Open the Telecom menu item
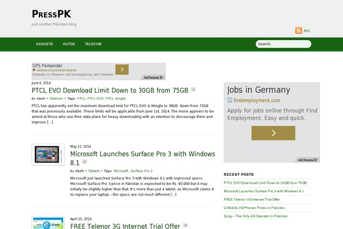The height and width of the screenshot is (229, 343). (93, 44)
